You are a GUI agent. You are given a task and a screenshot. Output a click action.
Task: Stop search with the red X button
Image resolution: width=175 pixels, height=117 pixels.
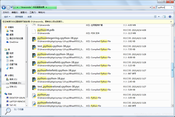[154, 8]
